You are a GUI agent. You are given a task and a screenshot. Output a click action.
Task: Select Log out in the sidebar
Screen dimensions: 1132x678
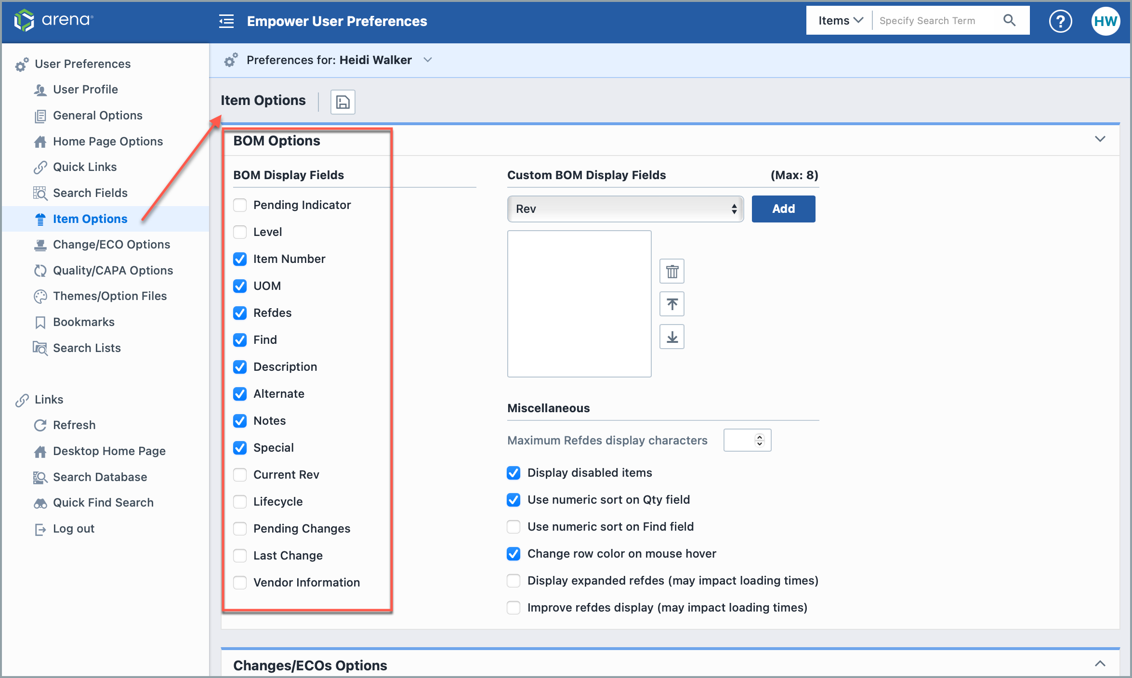[x=73, y=528]
